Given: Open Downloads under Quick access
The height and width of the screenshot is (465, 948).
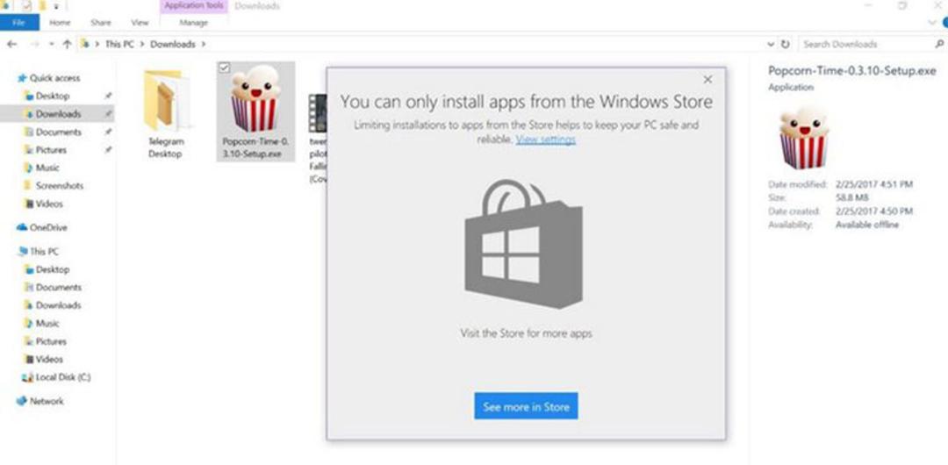Looking at the screenshot, I should coord(57,114).
